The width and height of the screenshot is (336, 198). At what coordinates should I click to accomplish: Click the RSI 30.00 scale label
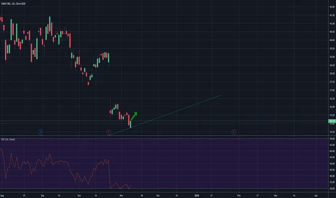click(x=332, y=189)
